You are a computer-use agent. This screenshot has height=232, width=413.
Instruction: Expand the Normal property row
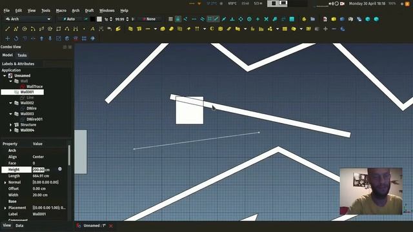(x=5, y=182)
